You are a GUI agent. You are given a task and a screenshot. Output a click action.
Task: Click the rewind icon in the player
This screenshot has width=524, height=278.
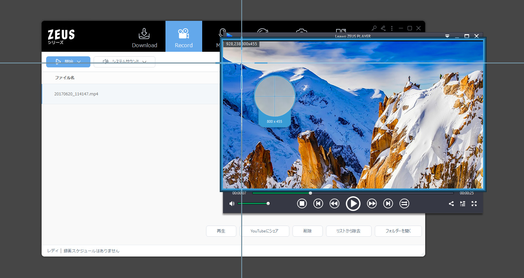click(x=334, y=204)
